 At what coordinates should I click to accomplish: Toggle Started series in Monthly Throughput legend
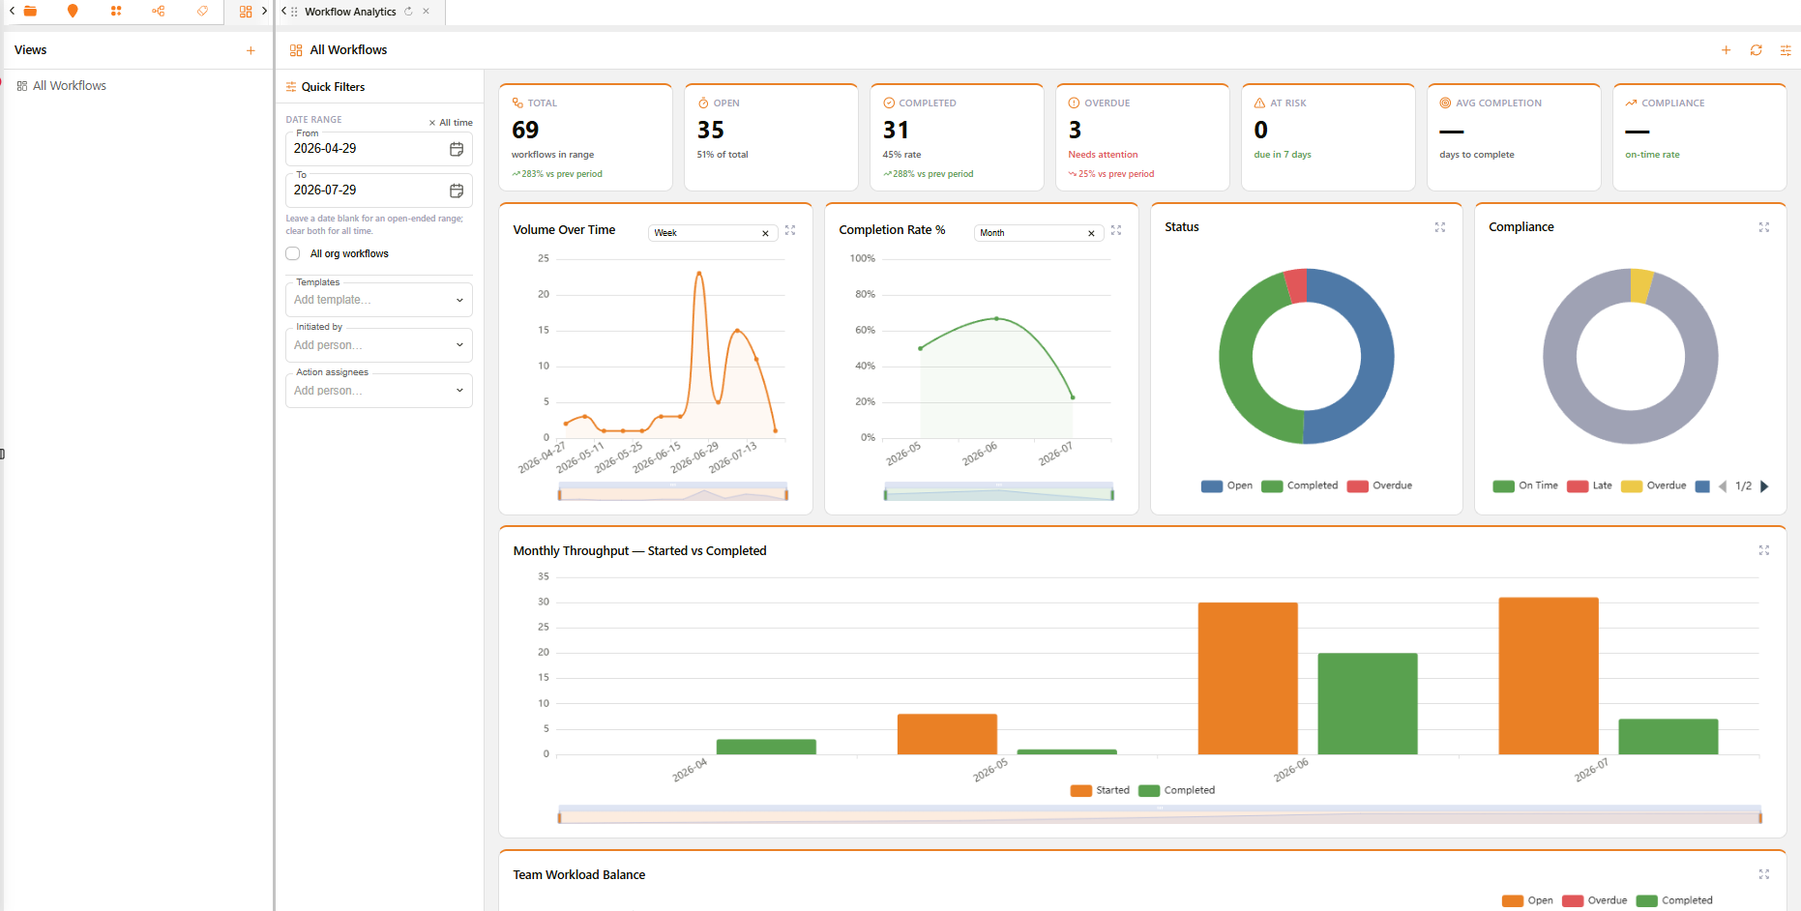pos(1100,790)
